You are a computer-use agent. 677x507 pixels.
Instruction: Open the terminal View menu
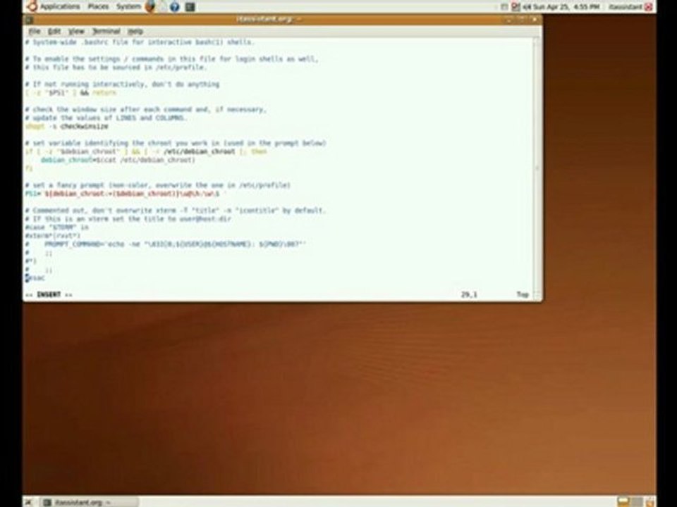[76, 31]
